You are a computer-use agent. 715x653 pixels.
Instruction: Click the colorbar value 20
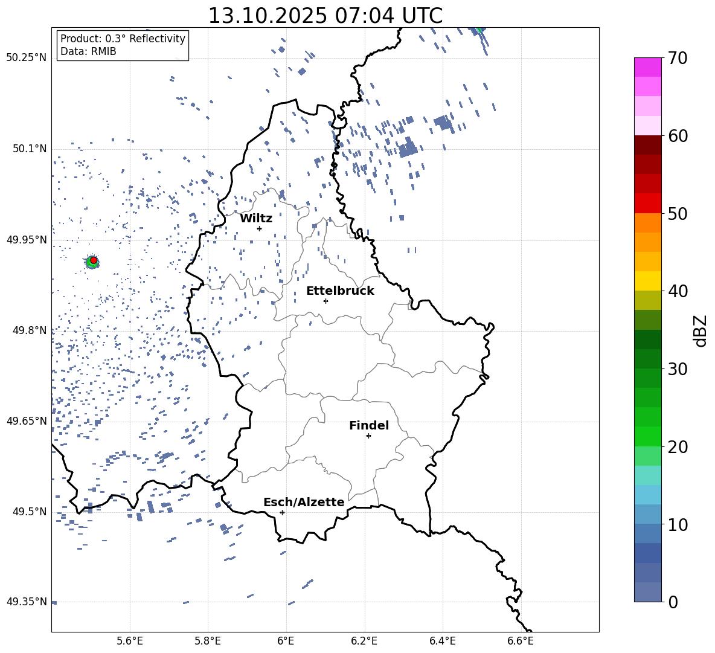coord(678,446)
